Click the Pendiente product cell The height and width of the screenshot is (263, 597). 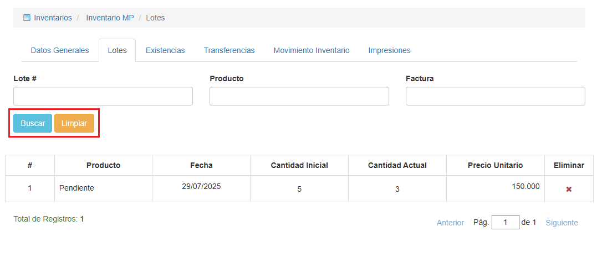[x=76, y=188]
